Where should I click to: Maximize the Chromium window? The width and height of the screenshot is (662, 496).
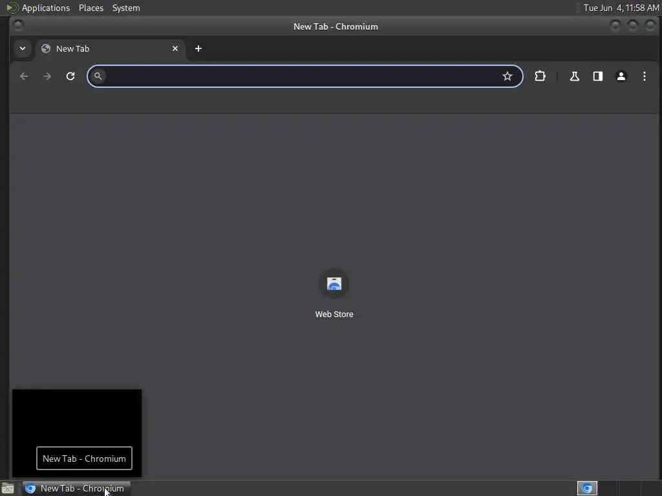coord(632,26)
